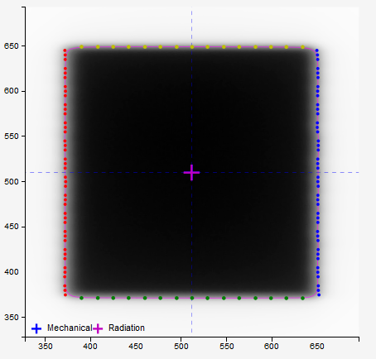376x359 pixels.
Task: Click the magenta Radiation legend cross icon
Action: (x=98, y=328)
